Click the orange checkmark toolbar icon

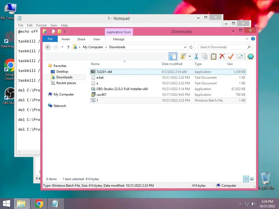(x=231, y=57)
